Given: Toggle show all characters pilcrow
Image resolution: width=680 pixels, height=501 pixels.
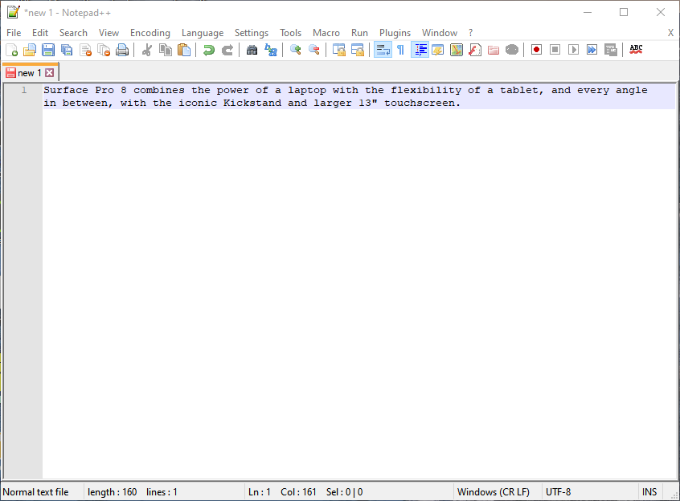Looking at the screenshot, I should point(401,51).
